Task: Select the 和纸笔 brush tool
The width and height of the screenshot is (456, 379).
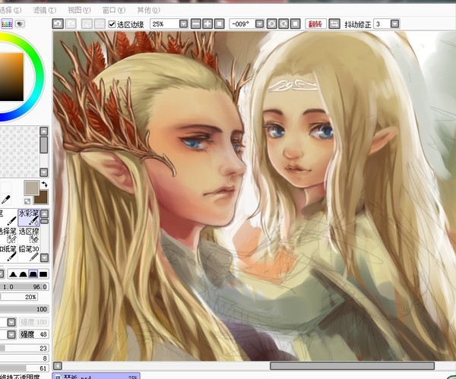Action: pyautogui.click(x=8, y=253)
